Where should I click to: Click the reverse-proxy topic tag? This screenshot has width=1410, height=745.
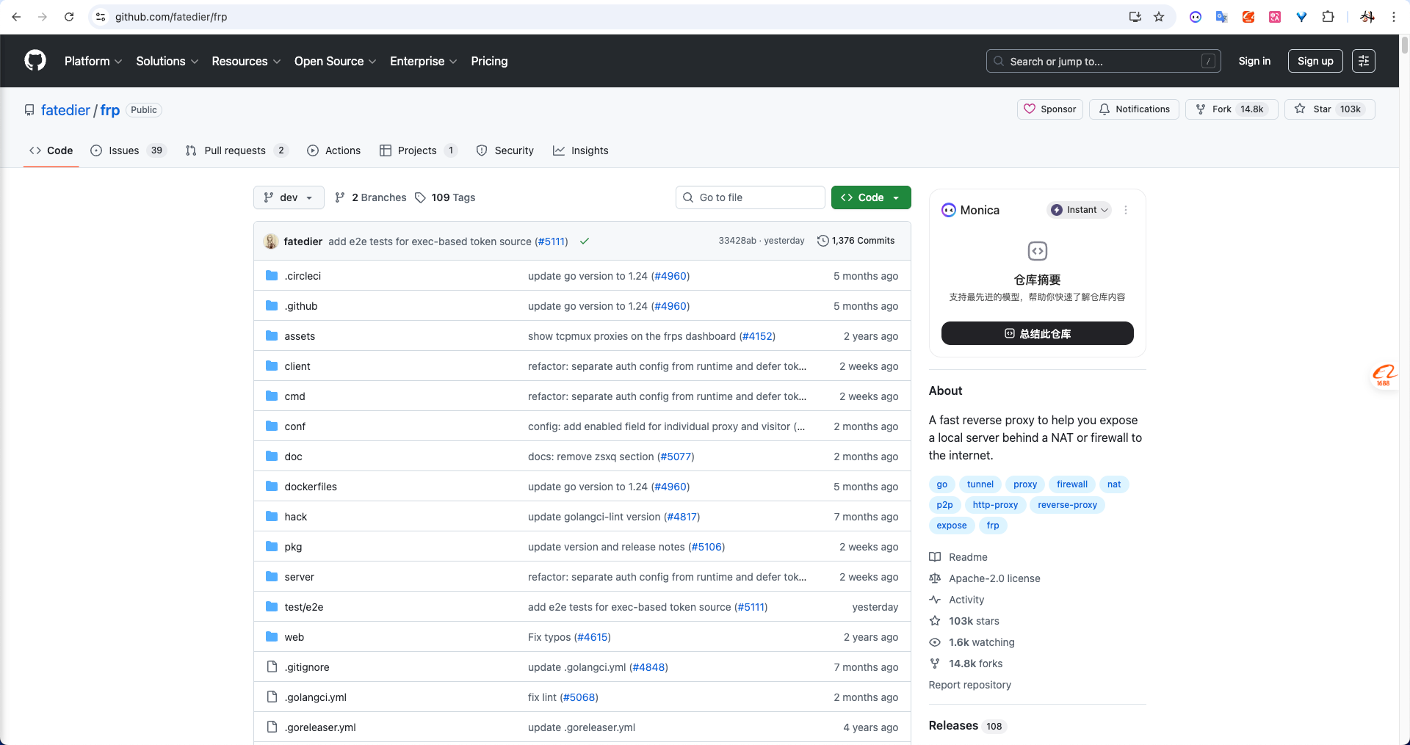1067,505
